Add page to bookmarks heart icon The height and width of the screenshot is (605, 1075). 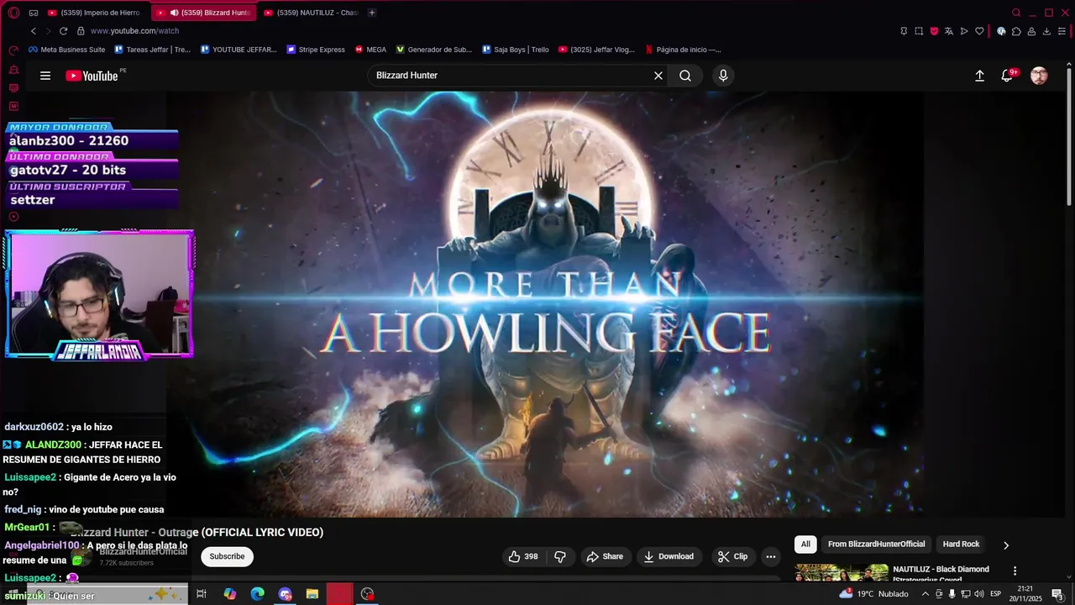(979, 31)
